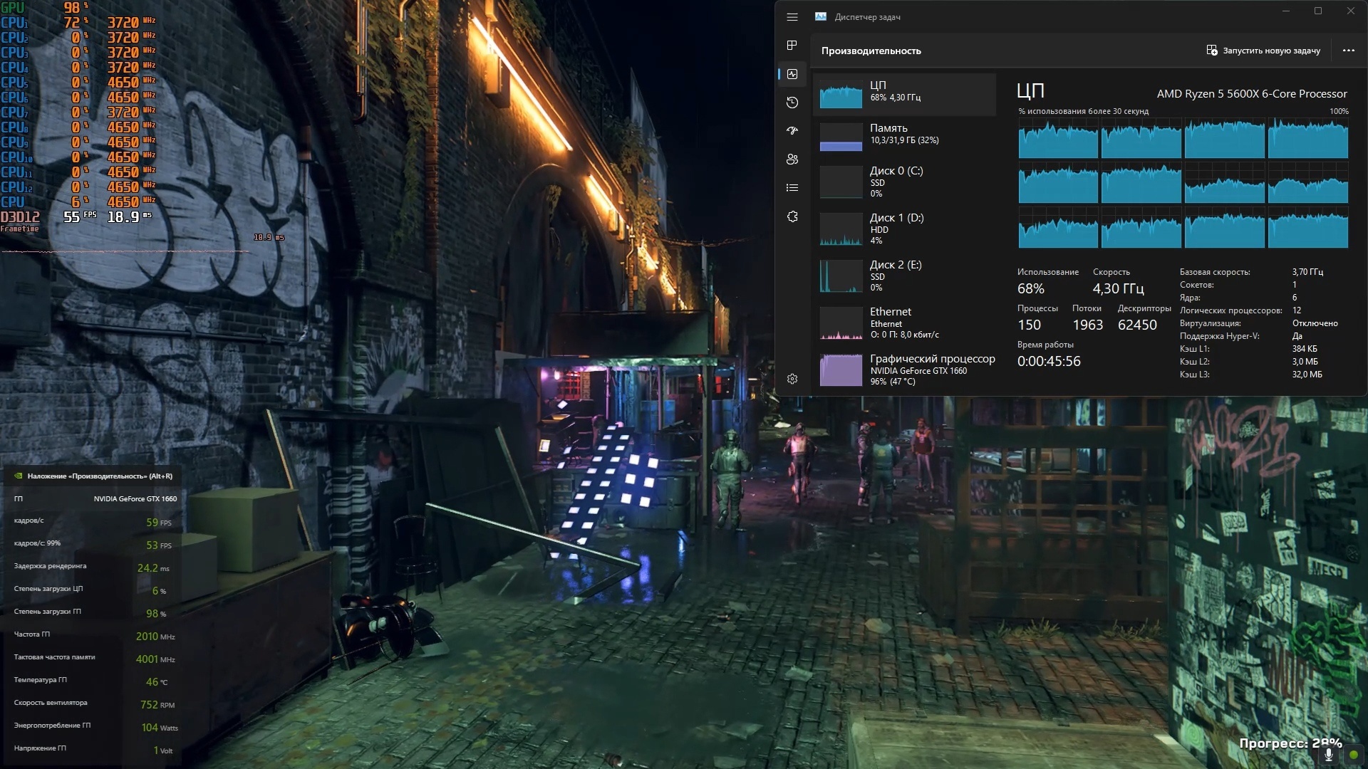Maximize the Диспетчер задач window
This screenshot has width=1368, height=769.
pyautogui.click(x=1318, y=11)
